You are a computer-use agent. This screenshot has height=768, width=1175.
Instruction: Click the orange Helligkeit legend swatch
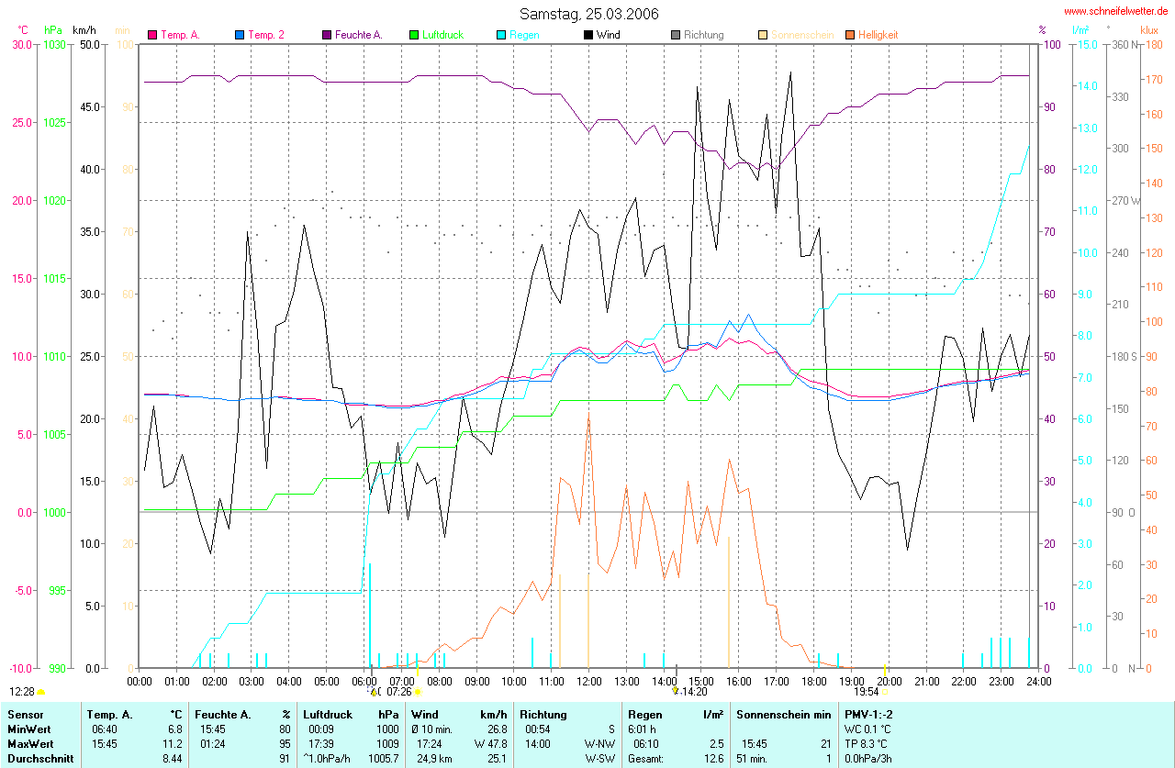pos(850,35)
